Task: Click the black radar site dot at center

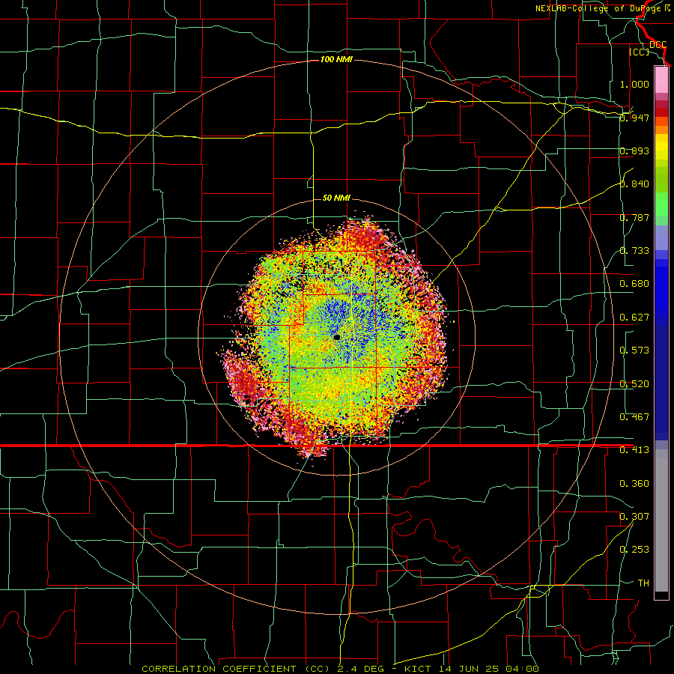Action: point(337,338)
